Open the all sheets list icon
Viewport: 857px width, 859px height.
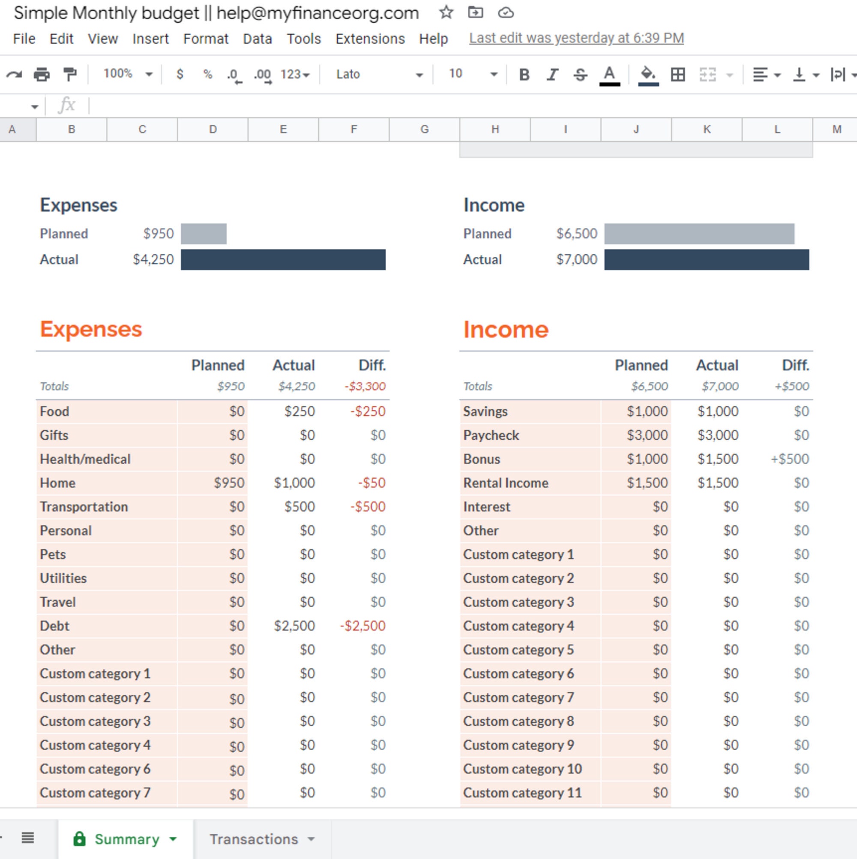pos(27,838)
